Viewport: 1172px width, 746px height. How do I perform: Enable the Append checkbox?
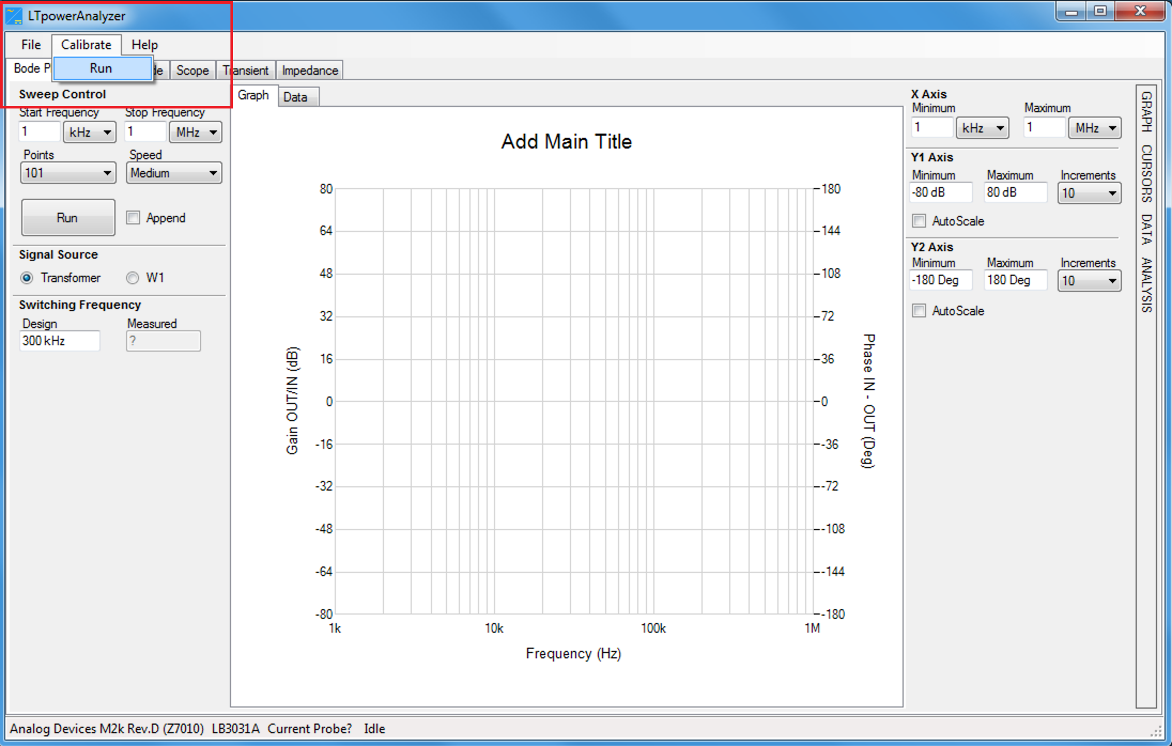(133, 217)
